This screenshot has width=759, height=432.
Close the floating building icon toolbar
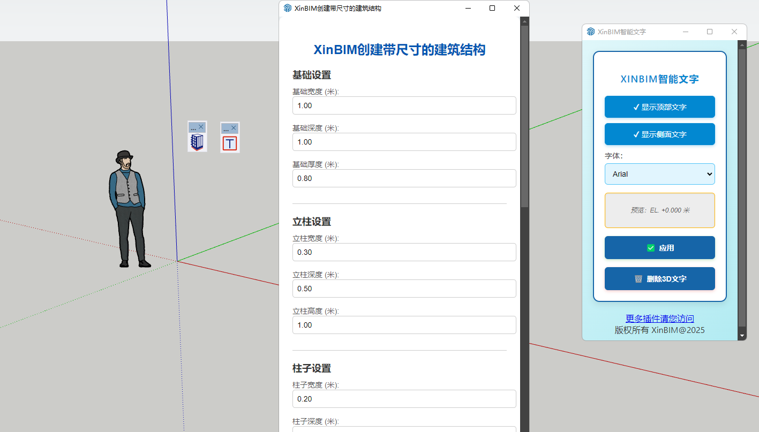click(201, 127)
